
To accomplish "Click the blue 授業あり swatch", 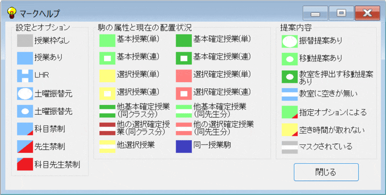I will click(25, 58).
